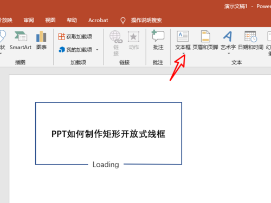Switch to the Acrobat tab
Image resolution: width=271 pixels, height=203 pixels.
98,20
